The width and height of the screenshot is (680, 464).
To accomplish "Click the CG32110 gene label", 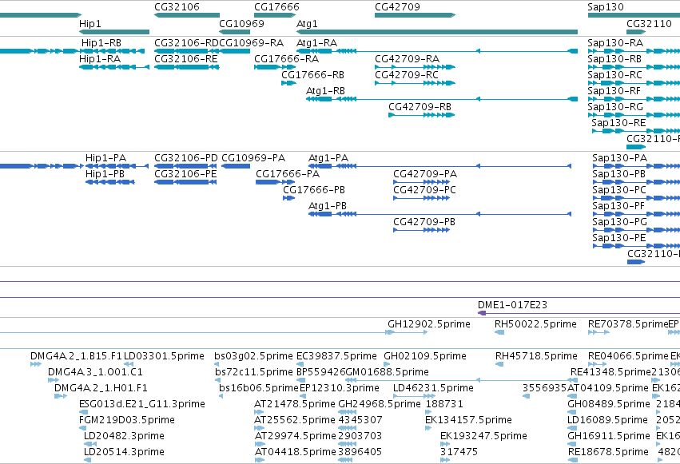I will point(649,23).
